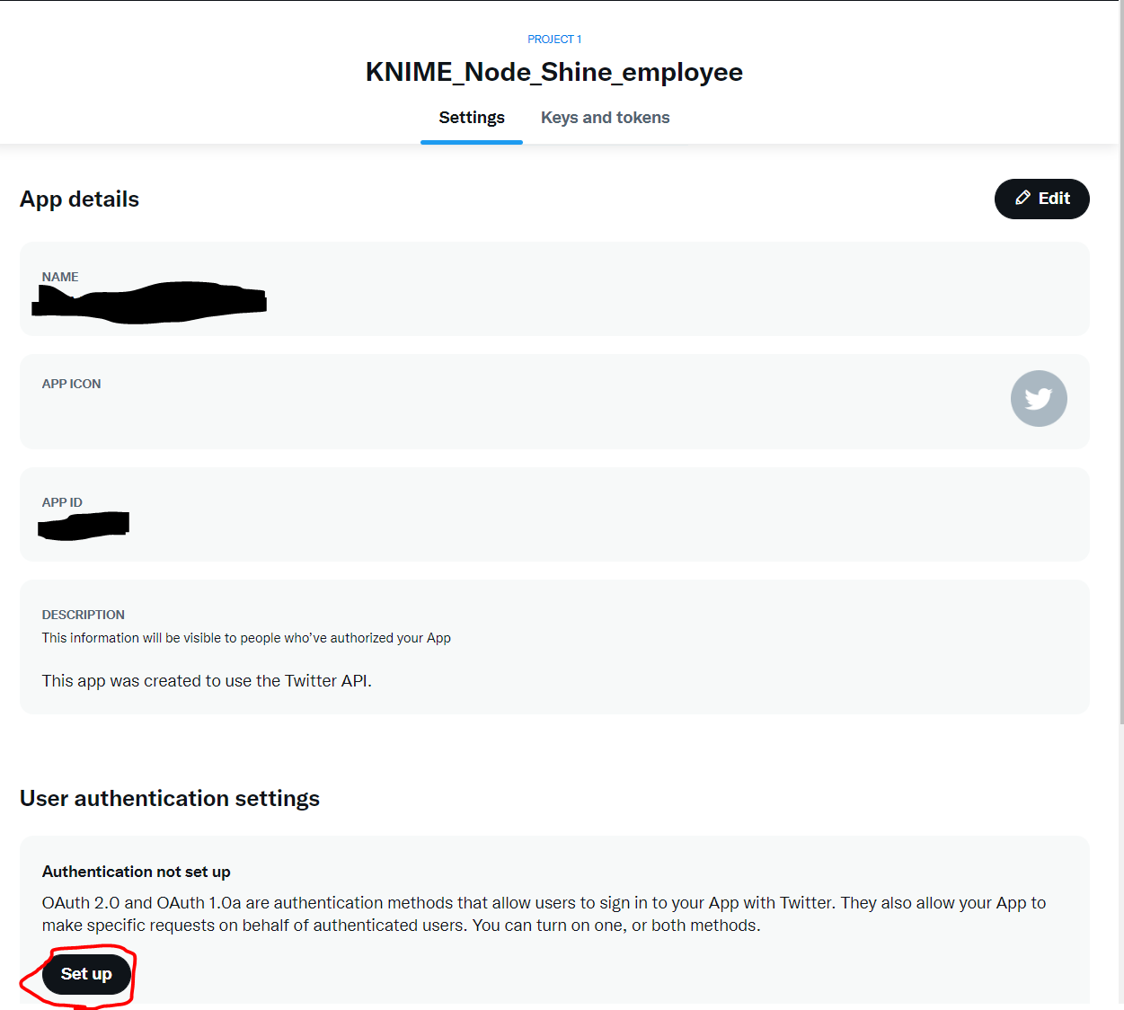
Task: Click the APP ID label
Action: point(62,502)
